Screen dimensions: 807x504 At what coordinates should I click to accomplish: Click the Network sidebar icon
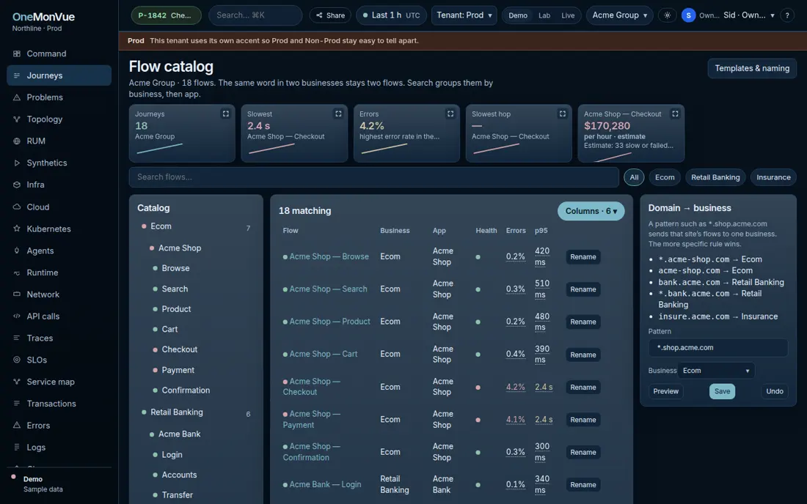[x=16, y=294]
